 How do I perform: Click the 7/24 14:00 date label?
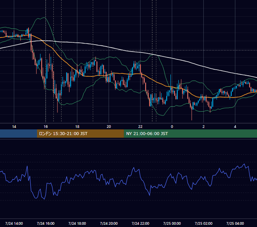14,223
